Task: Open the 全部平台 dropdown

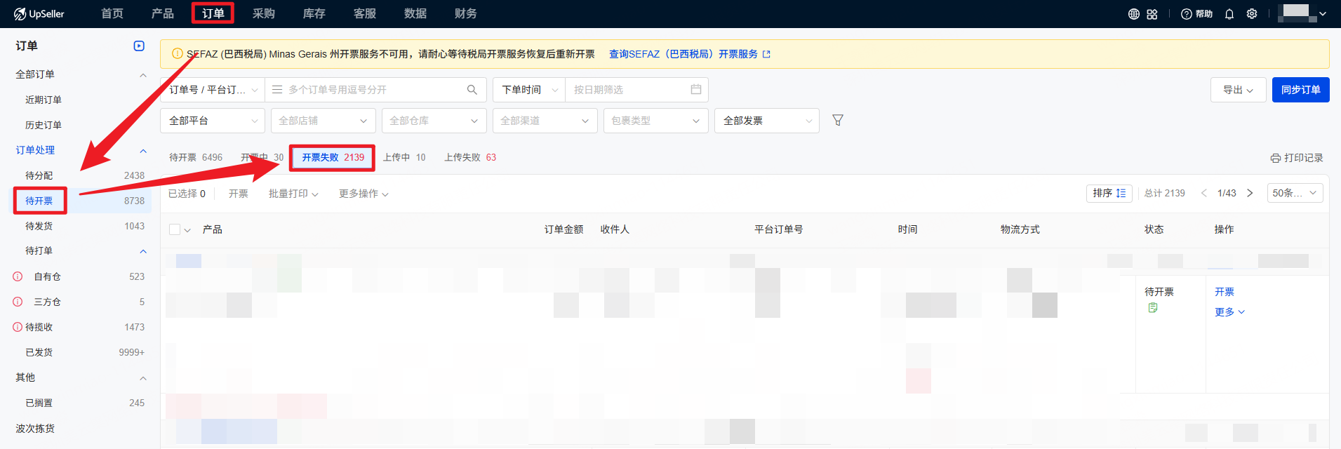Action: [212, 121]
